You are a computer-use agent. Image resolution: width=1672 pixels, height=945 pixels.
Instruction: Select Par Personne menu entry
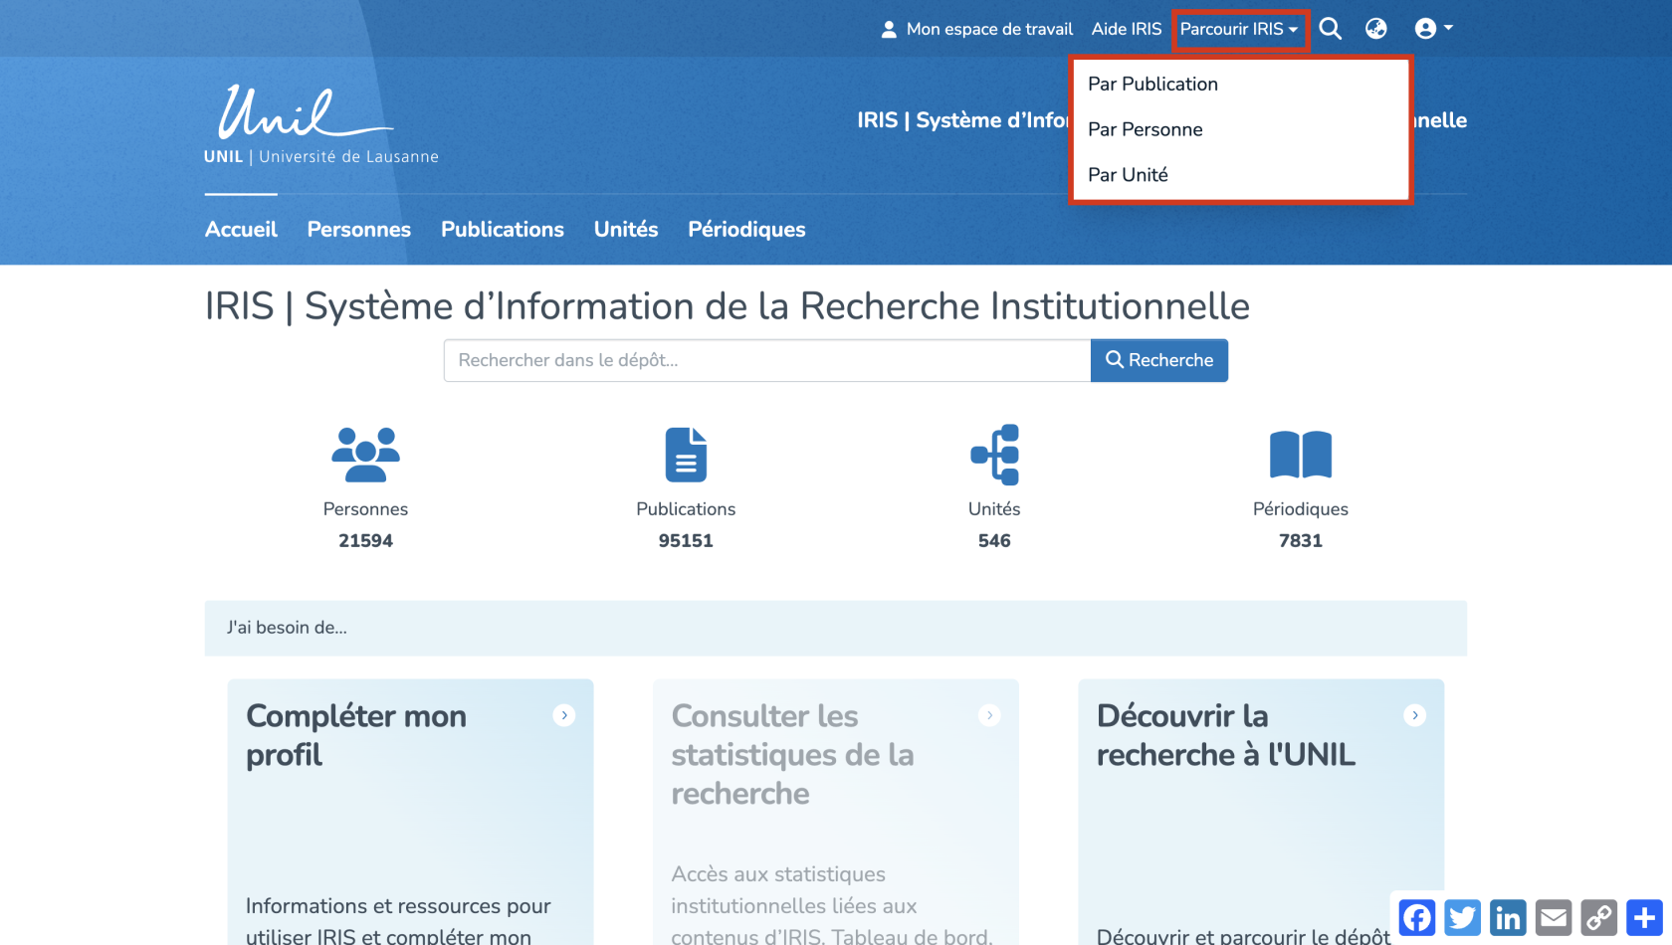point(1145,129)
